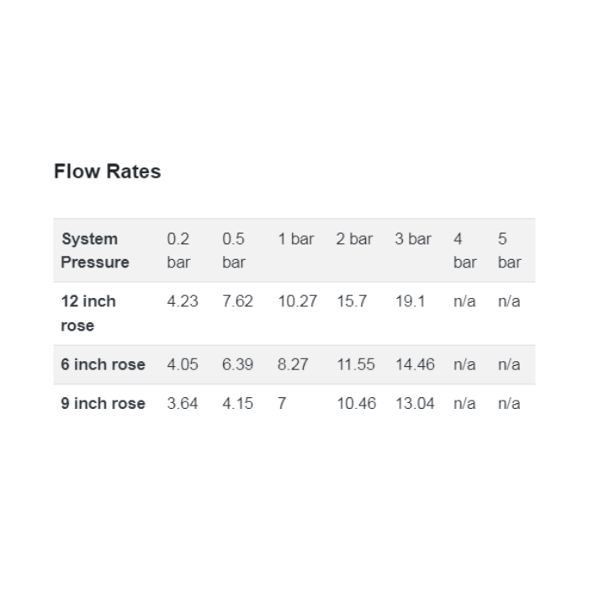Select the 9 inch rose row label
589x589 pixels.
pyautogui.click(x=103, y=403)
